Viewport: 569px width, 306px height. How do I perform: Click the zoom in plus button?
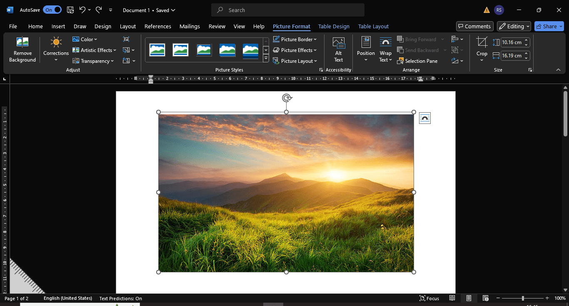tap(547, 298)
